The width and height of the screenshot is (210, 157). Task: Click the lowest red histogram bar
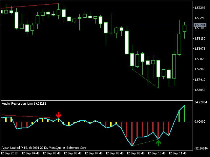[132, 134]
